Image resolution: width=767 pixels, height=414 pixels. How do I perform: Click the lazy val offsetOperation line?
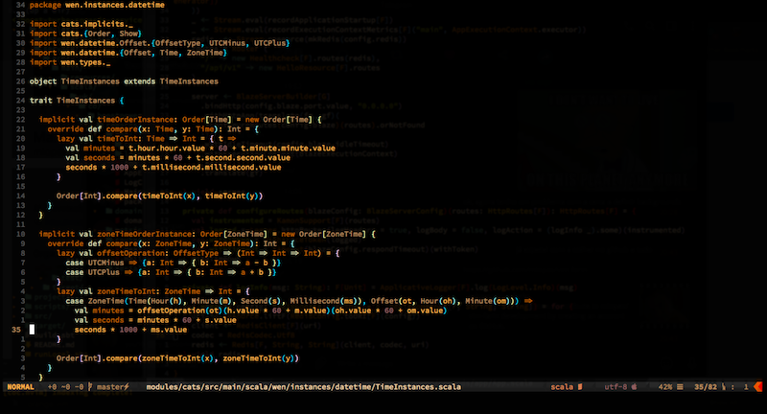pyautogui.click(x=198, y=253)
